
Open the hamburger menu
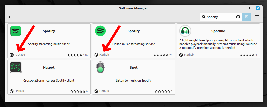pyautogui.click(x=257, y=17)
